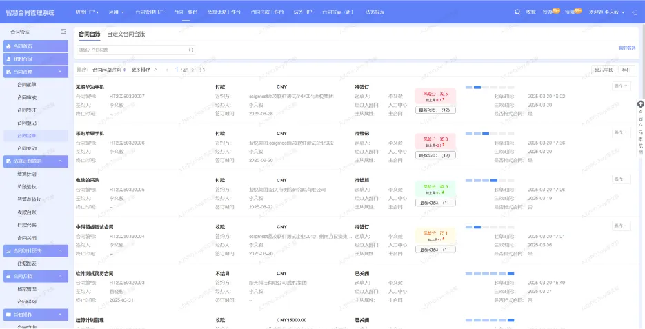The width and height of the screenshot is (645, 329).
Task: Open the user account dropdown 欢迎您
Action: [x=607, y=12]
